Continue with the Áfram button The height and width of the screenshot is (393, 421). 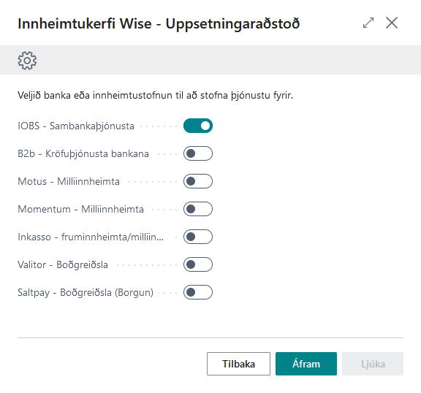306,364
